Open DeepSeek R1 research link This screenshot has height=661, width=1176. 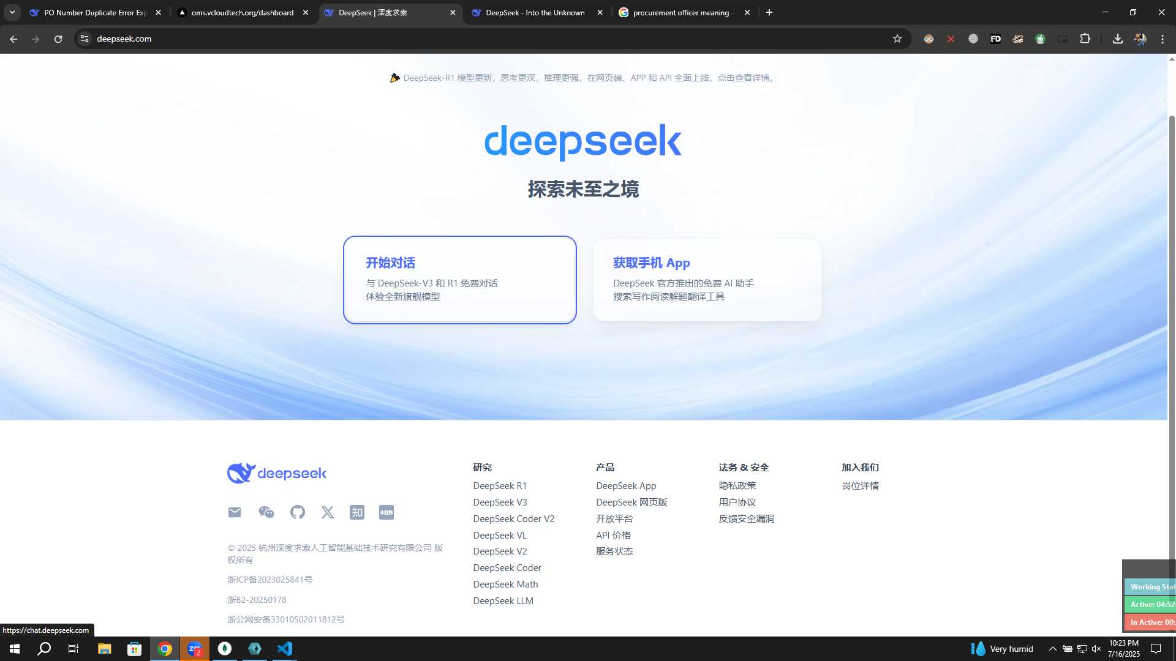pyautogui.click(x=500, y=486)
